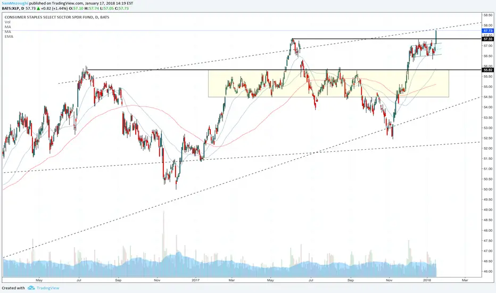Select the Vol indicator legend label
The height and width of the screenshot is (293, 496).
pos(7,22)
